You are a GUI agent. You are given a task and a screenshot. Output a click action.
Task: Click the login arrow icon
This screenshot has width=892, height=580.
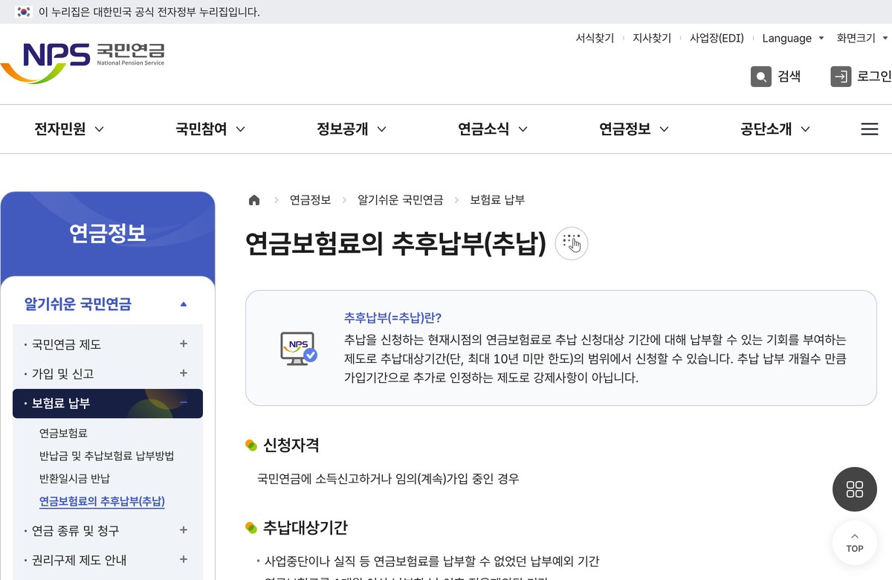point(841,76)
